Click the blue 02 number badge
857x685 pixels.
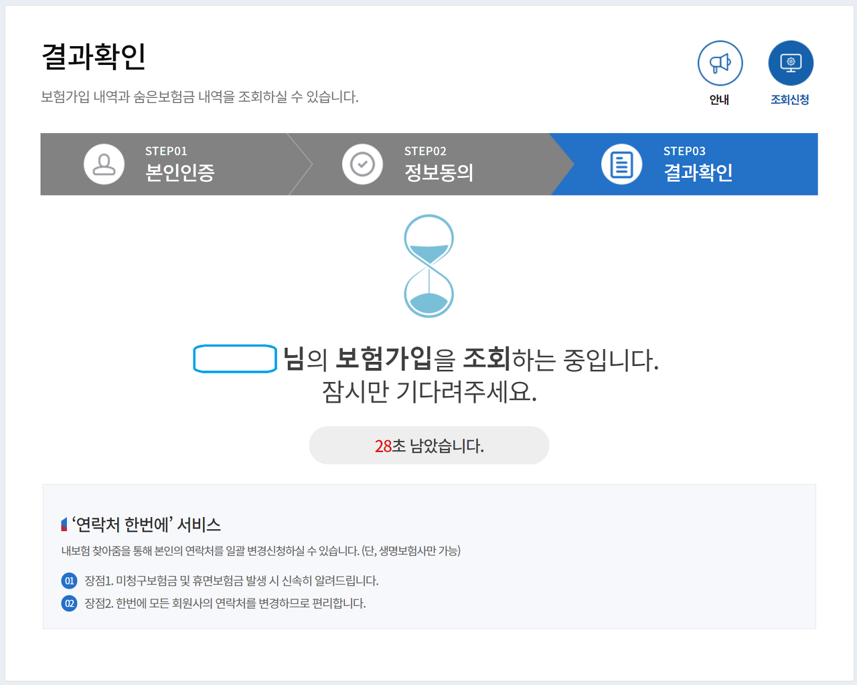click(x=69, y=603)
